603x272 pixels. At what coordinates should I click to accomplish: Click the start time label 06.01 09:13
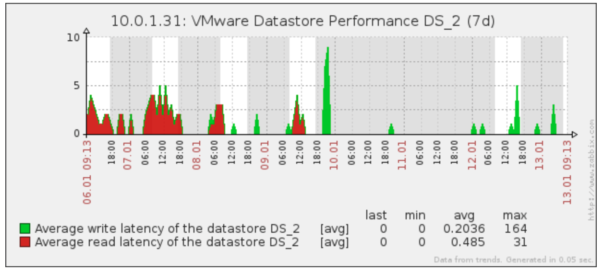(x=87, y=172)
